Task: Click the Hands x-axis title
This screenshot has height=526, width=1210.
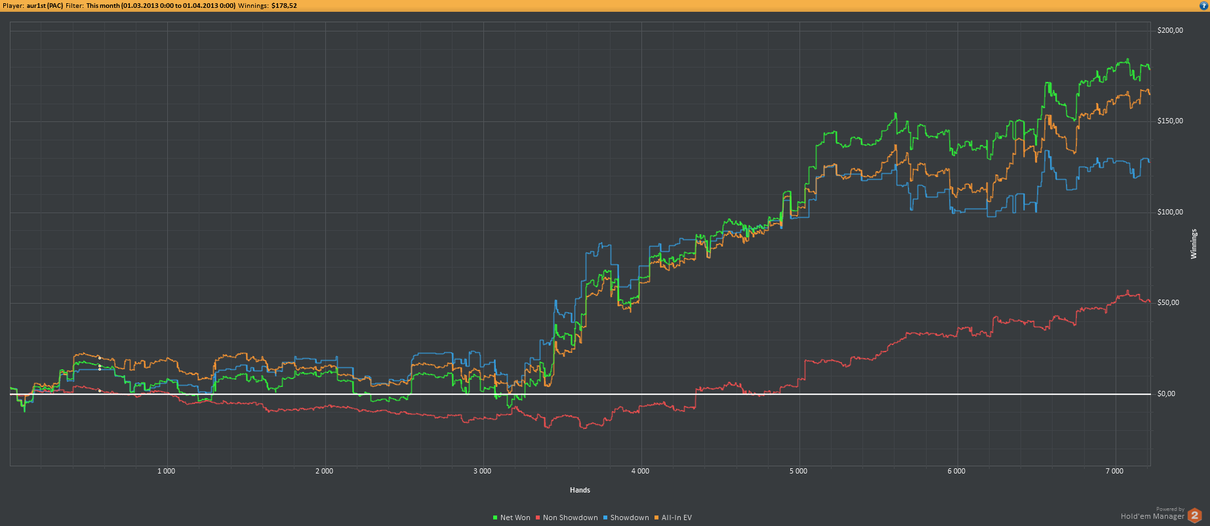Action: coord(580,490)
